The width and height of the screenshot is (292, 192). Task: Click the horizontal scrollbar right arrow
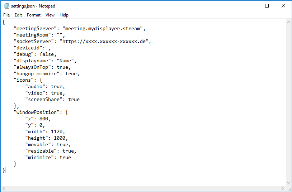[283, 188]
